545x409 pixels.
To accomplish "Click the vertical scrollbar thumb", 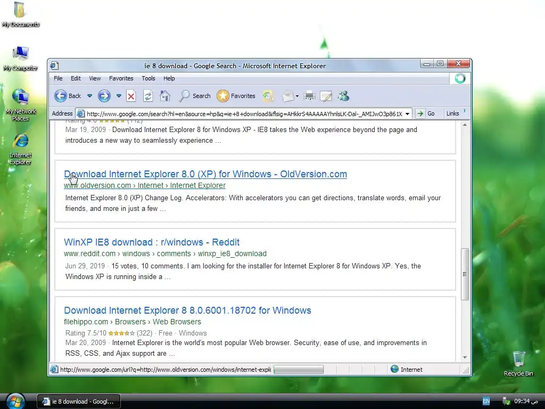I will pos(465,274).
